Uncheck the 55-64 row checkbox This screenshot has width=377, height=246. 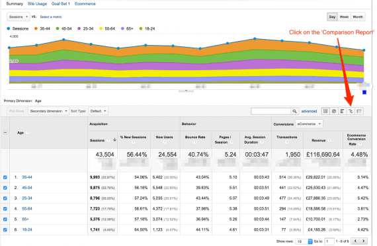(x=5, y=209)
